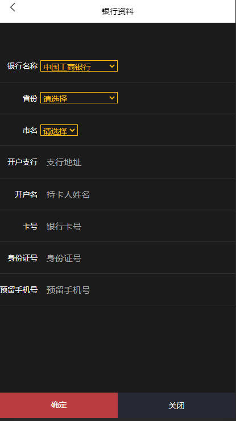Viewport: 236px width, 421px height.
Task: Click the 开户名 label
Action: [x=26, y=194]
